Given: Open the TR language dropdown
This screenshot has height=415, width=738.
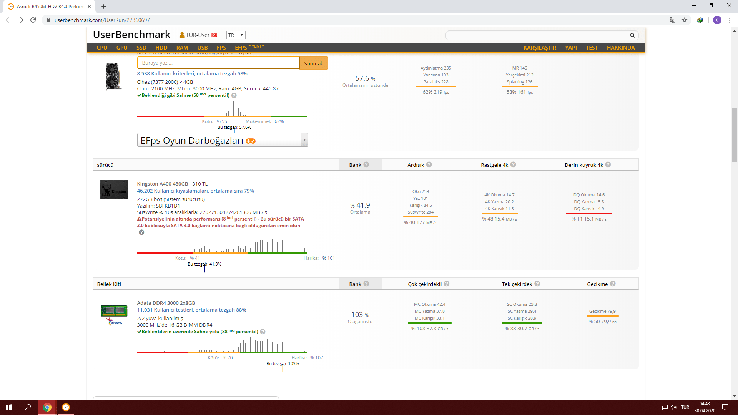Looking at the screenshot, I should pos(236,35).
